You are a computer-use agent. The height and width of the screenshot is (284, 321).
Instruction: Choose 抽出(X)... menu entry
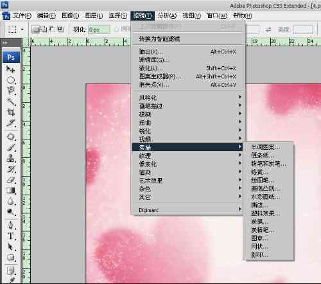(x=187, y=51)
